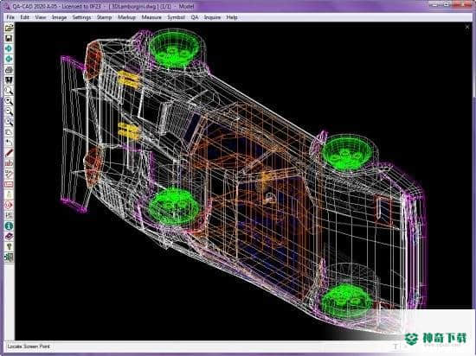Click the teal information 'i' icon

(10, 226)
